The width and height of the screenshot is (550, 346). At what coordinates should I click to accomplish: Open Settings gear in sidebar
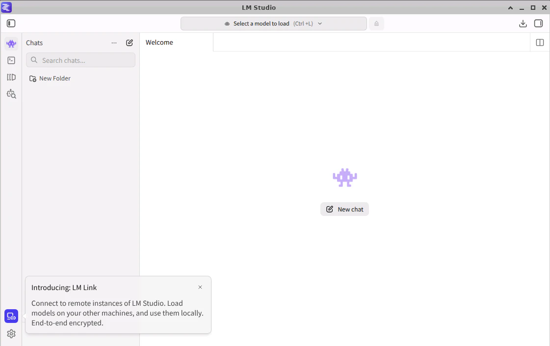click(11, 334)
